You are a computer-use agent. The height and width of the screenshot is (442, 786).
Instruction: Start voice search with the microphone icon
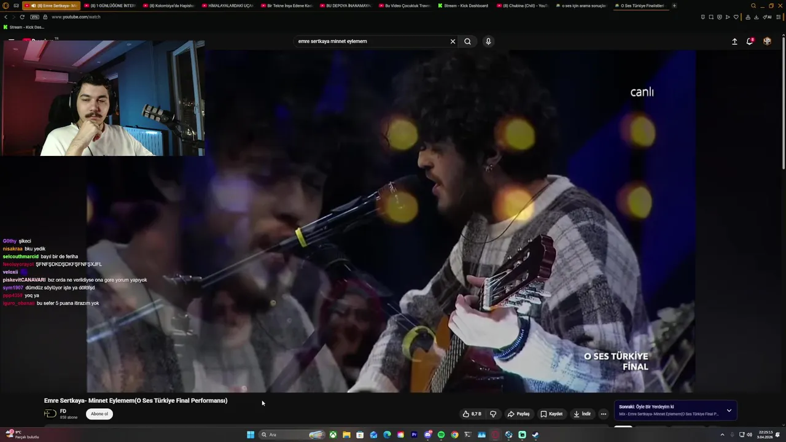click(x=488, y=41)
